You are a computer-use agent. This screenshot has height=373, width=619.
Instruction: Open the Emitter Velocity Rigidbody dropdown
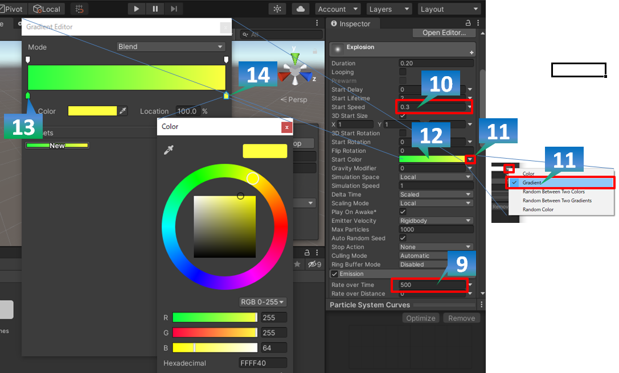[436, 221]
